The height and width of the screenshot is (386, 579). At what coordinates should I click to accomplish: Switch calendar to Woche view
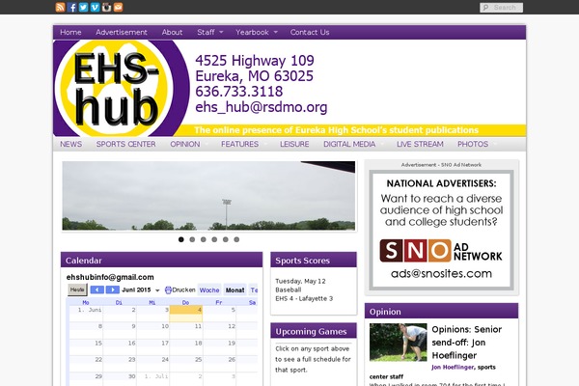click(209, 289)
